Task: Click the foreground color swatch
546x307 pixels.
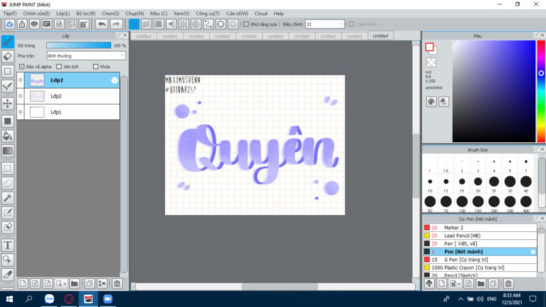Action: pyautogui.click(x=429, y=47)
